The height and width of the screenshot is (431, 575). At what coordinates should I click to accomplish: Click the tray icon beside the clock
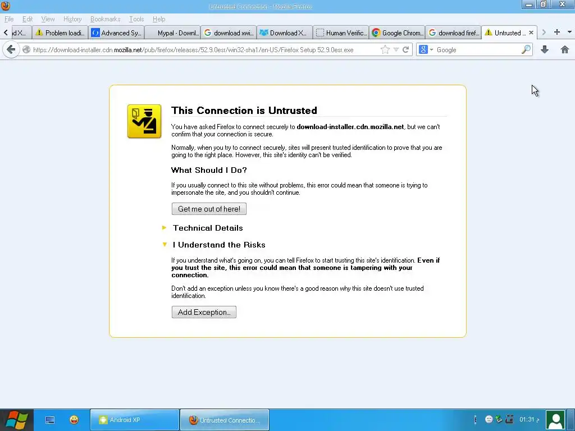point(509,419)
